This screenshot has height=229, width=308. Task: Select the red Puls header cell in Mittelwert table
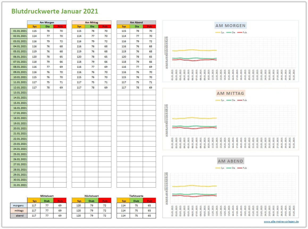pyautogui.click(x=60, y=200)
